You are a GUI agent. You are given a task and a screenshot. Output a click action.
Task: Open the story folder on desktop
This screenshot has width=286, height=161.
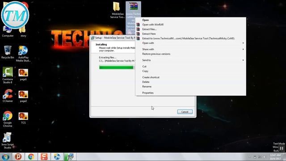coord(23,32)
